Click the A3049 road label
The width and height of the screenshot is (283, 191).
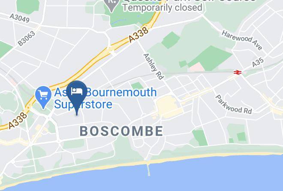pos(19,18)
